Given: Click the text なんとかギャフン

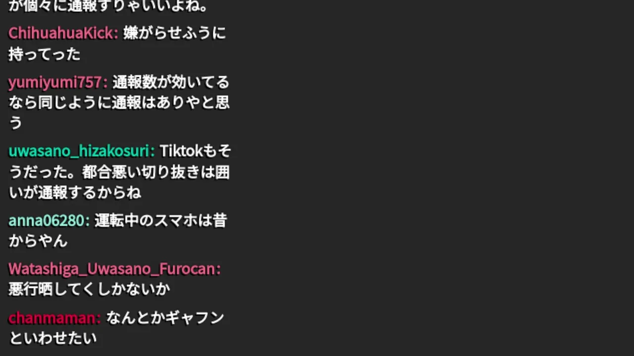Looking at the screenshot, I should pyautogui.click(x=165, y=318).
